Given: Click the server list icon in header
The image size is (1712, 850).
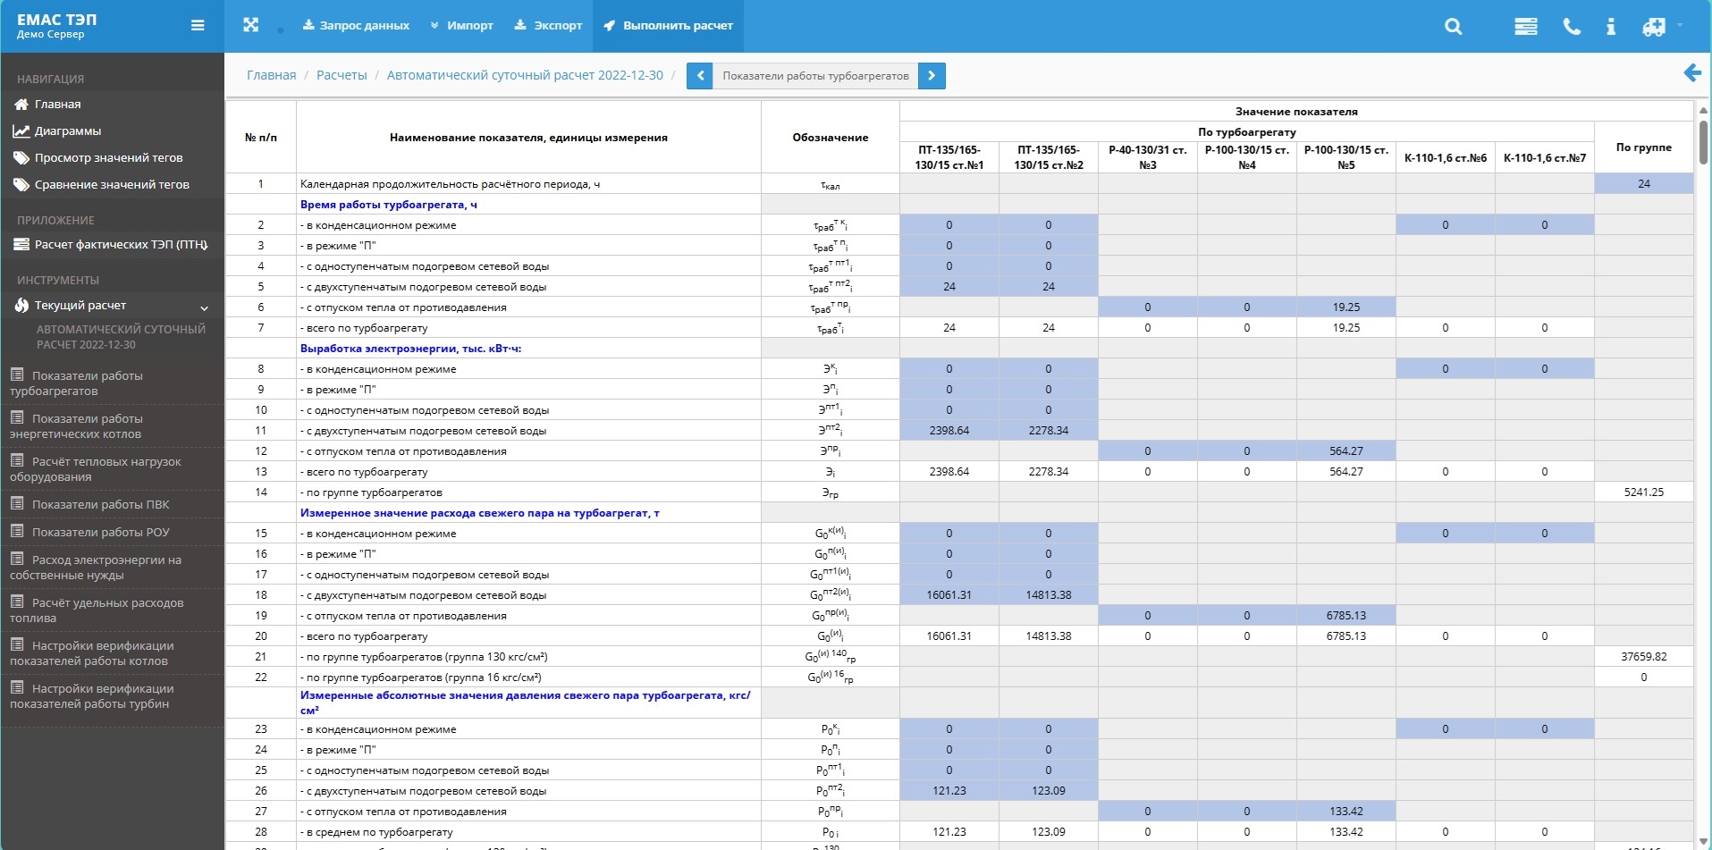Looking at the screenshot, I should coord(1526,27).
